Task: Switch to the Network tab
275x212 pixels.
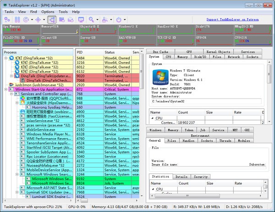Action: tap(233, 57)
